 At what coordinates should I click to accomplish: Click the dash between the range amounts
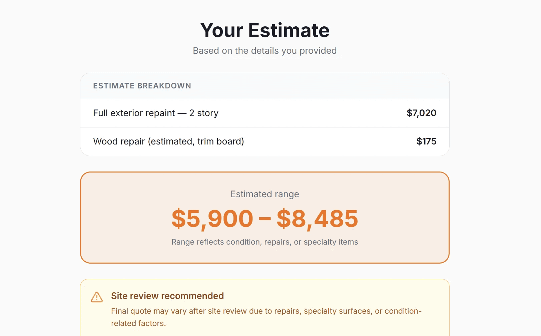click(265, 219)
